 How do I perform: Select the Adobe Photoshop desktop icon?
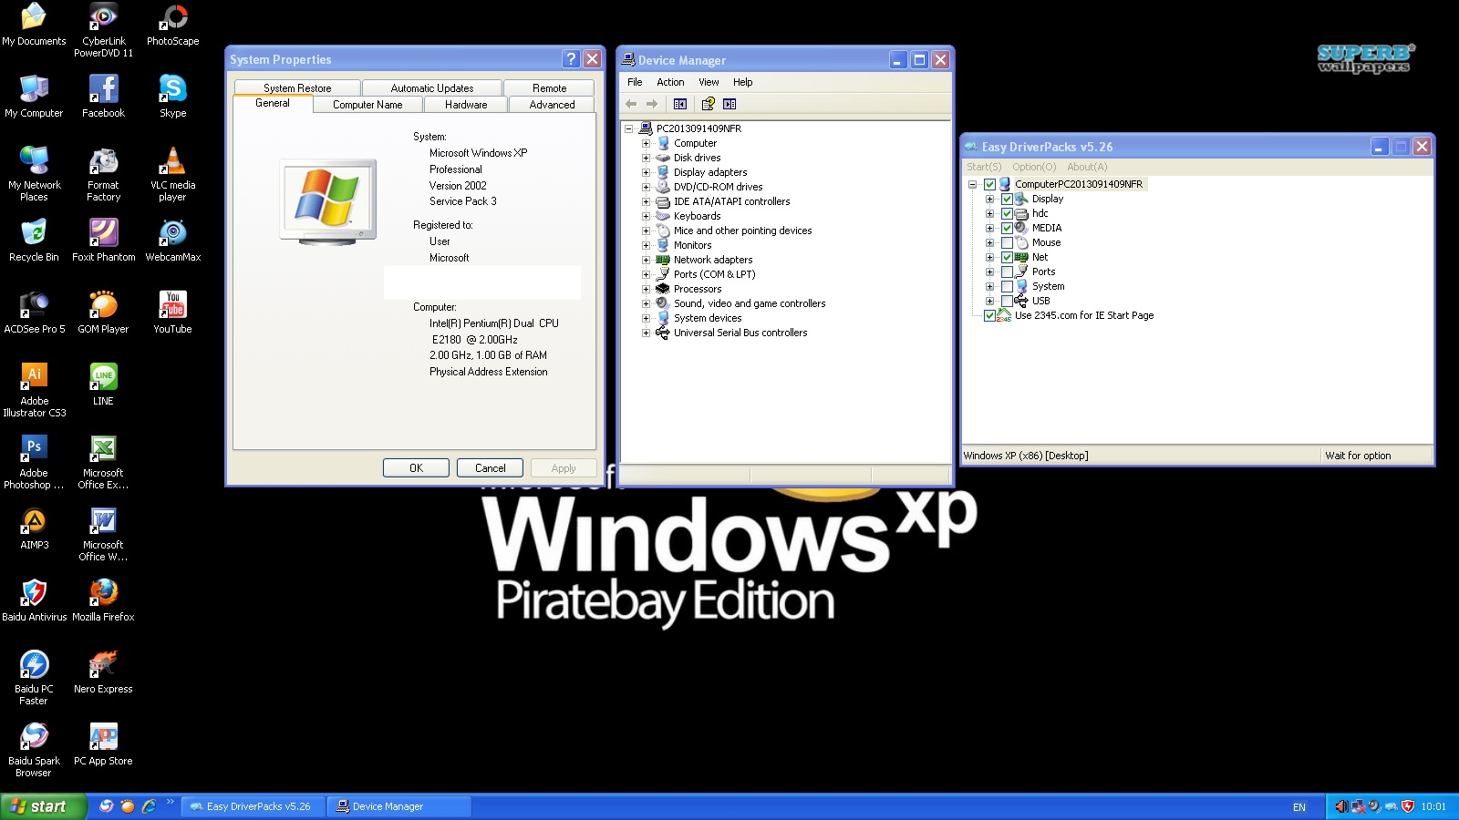(x=34, y=462)
